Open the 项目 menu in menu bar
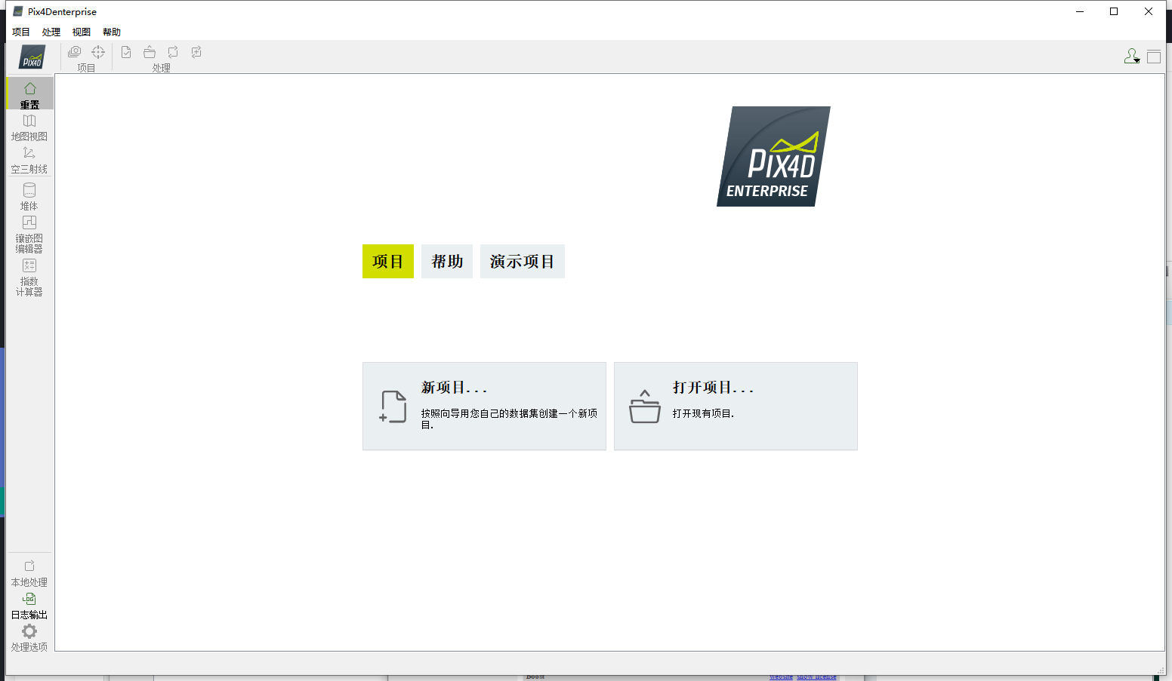The width and height of the screenshot is (1172, 681). (x=21, y=32)
